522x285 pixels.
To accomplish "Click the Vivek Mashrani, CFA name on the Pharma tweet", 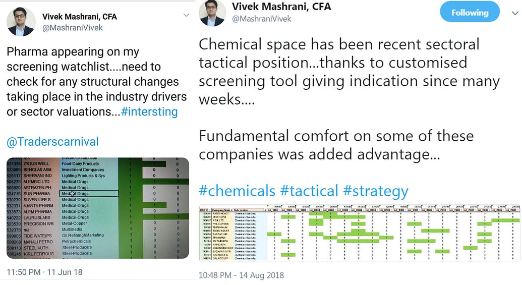I will click(x=79, y=17).
